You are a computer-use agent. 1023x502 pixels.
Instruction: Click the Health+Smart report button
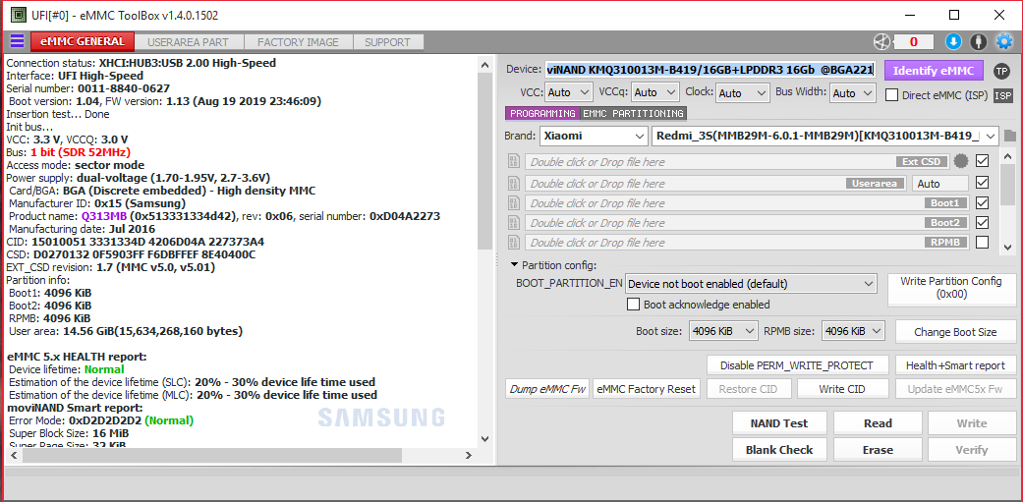pos(955,365)
